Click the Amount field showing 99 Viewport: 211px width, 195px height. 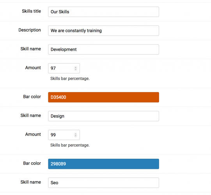[x=64, y=135]
